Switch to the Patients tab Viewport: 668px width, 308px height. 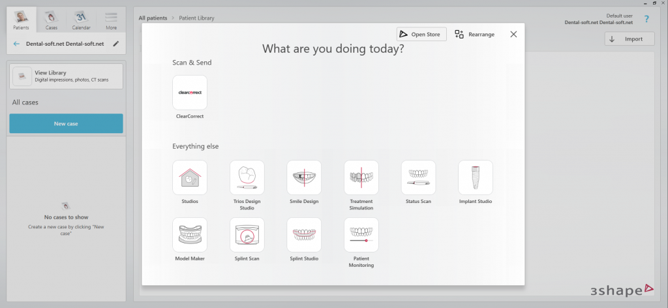coord(21,20)
